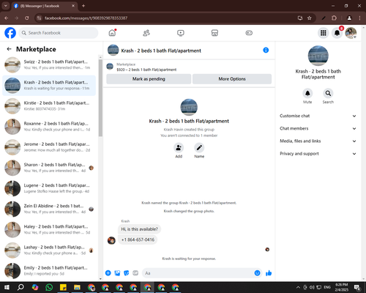This screenshot has height=293, width=366.
Task: Attach a photo file in composer
Action: point(117,273)
